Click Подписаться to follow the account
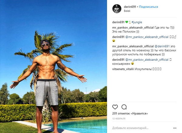The height and width of the screenshot is (133, 182). [x=148, y=7]
